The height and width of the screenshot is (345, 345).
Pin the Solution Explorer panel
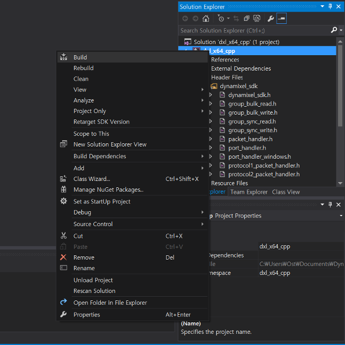pos(330,6)
